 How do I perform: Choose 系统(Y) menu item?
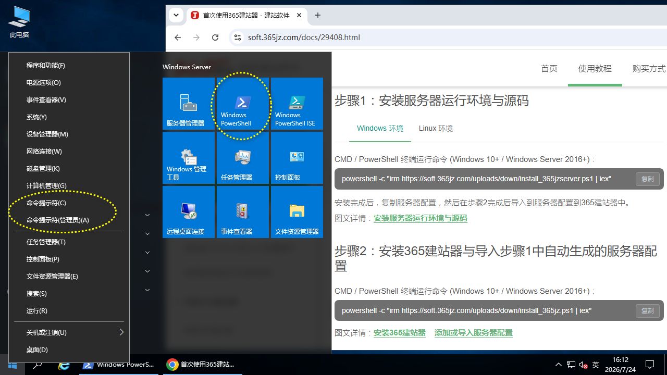69,117
